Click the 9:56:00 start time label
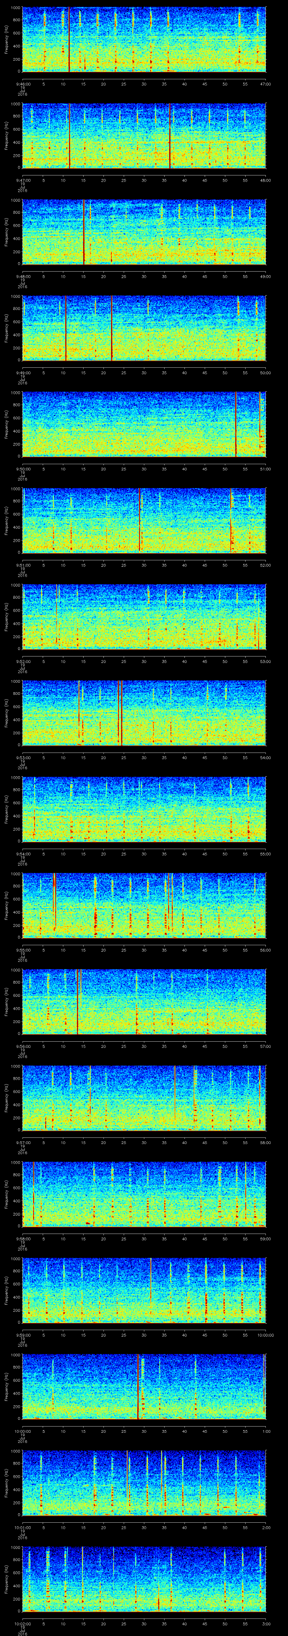Image resolution: width=288 pixels, height=1636 pixels. [x=23, y=1046]
